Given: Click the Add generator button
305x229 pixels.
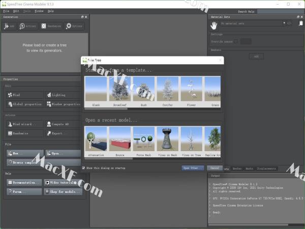Looking at the screenshot, I should pyautogui.click(x=10, y=26).
